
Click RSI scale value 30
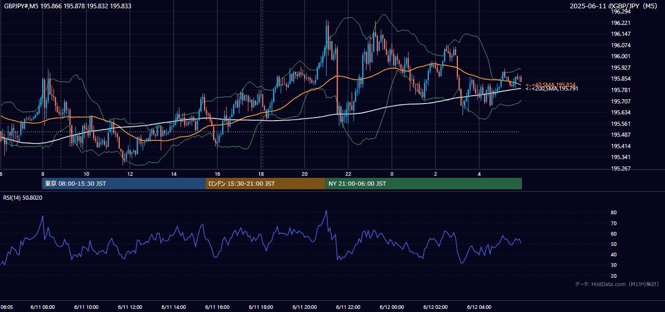click(613, 265)
